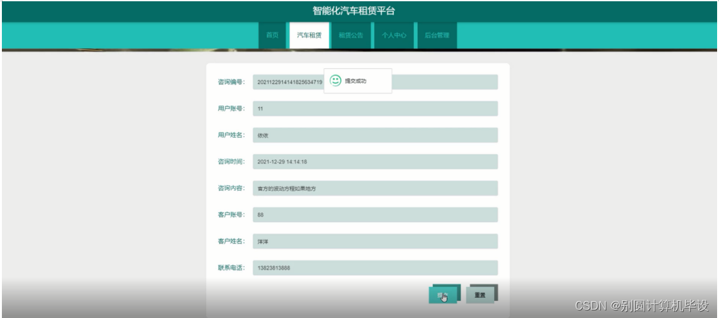
Task: Click the 客户姓名 label
Action: coord(232,242)
